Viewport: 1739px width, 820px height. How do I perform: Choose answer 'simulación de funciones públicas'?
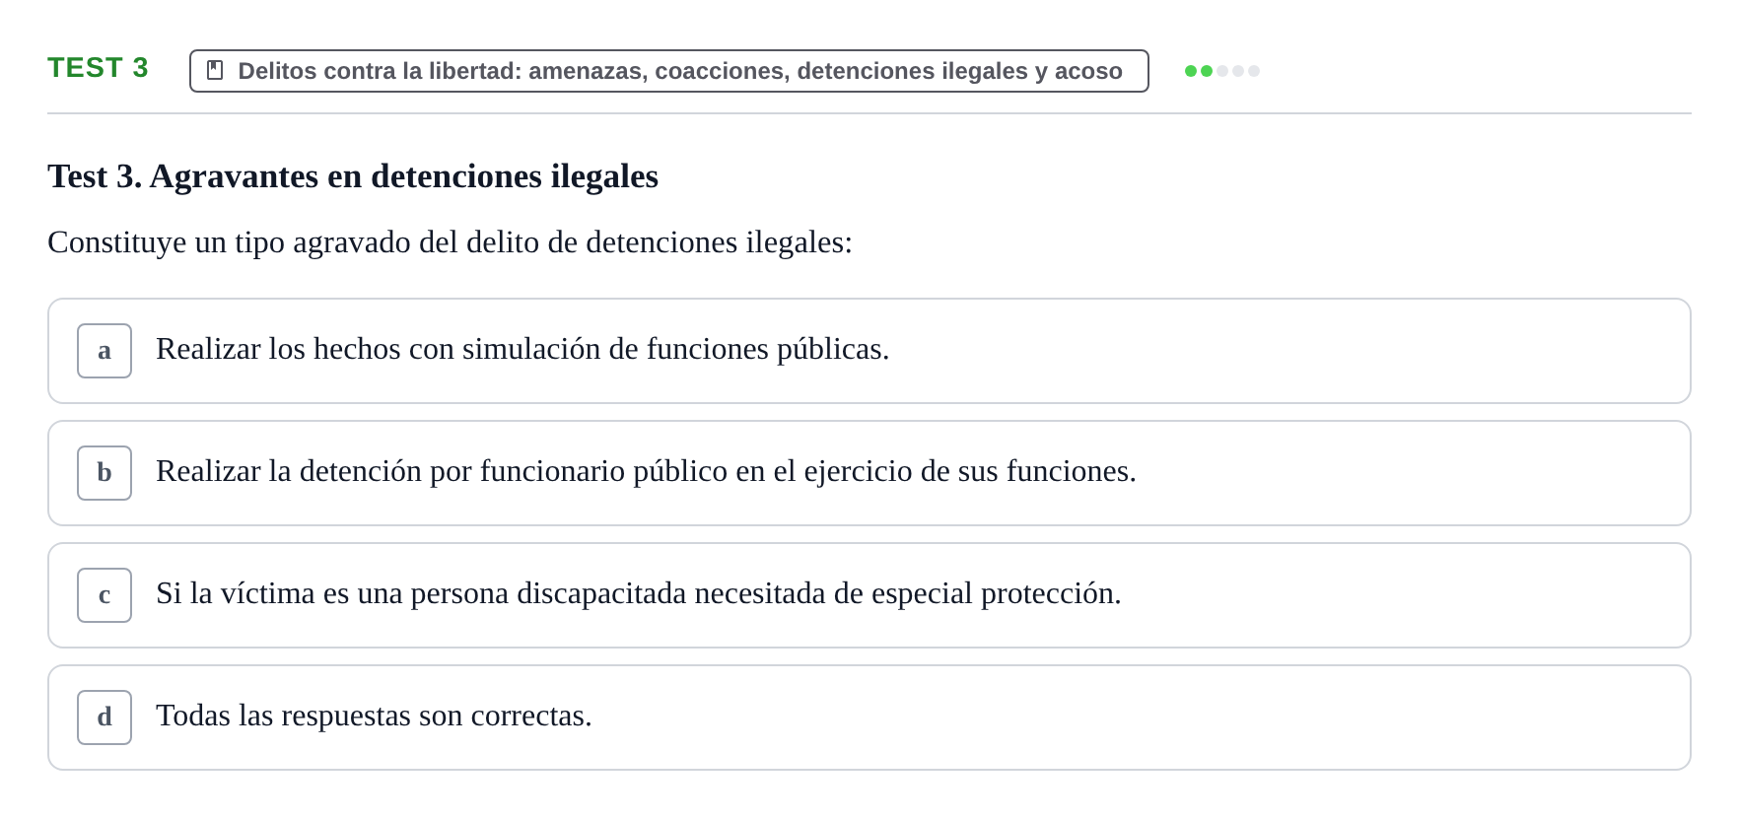click(x=522, y=349)
